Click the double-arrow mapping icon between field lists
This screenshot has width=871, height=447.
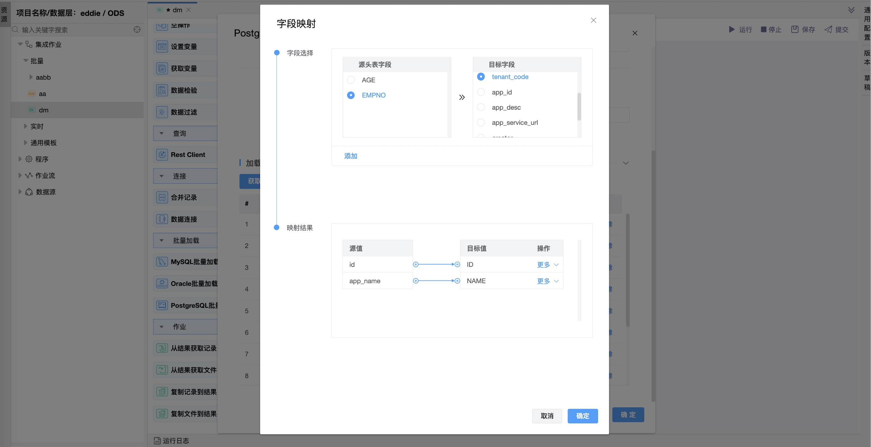(x=462, y=98)
